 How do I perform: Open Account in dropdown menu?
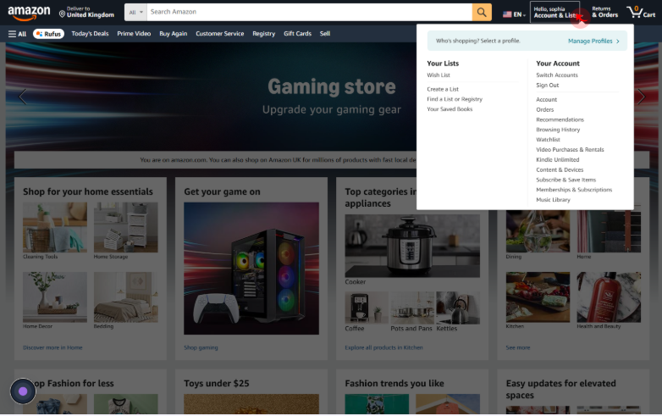(546, 100)
